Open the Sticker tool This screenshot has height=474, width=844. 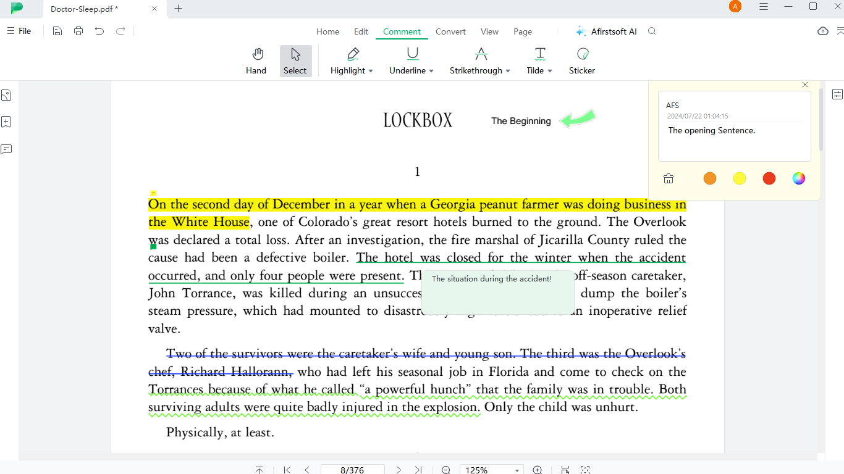click(582, 61)
